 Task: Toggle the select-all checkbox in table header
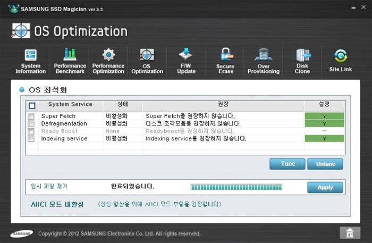pos(32,106)
